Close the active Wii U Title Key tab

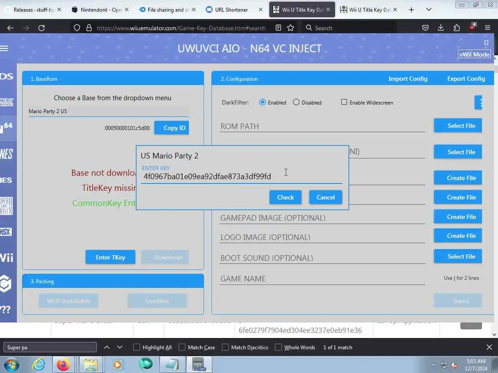(x=328, y=10)
